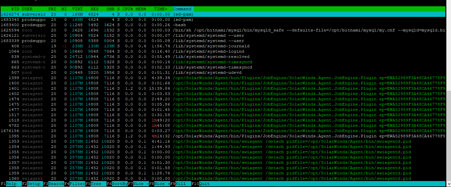
Task: Select the TIME+ column header
Action: pos(161,9)
